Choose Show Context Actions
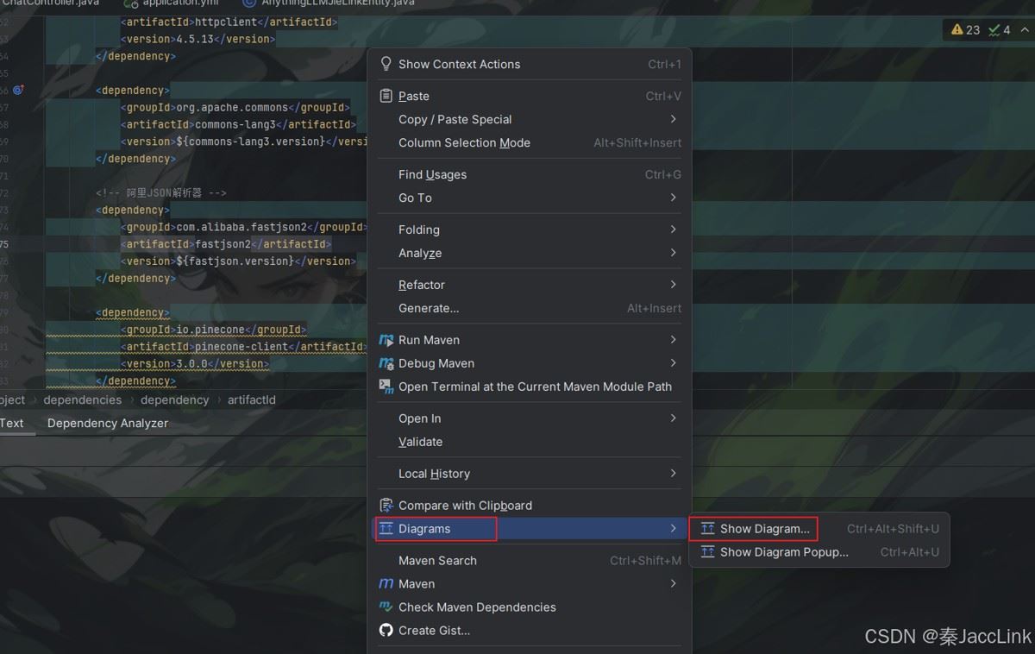 tap(530, 64)
